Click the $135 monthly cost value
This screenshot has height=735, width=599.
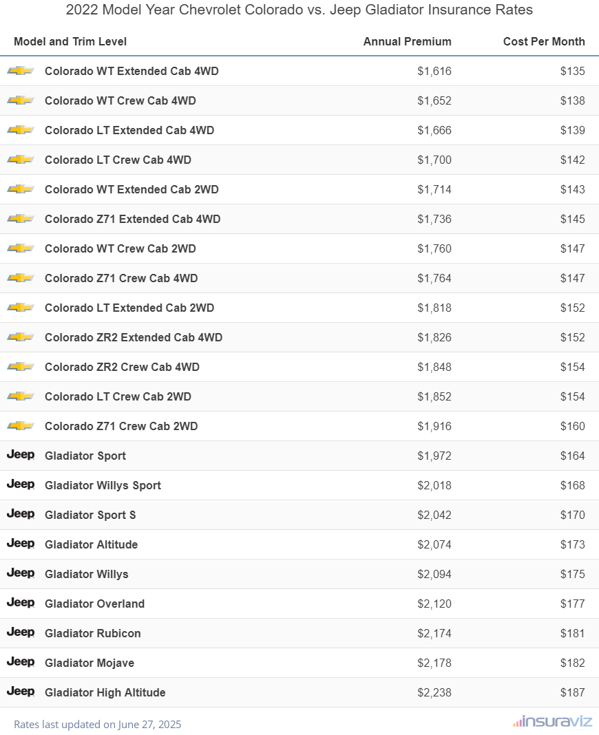[573, 72]
